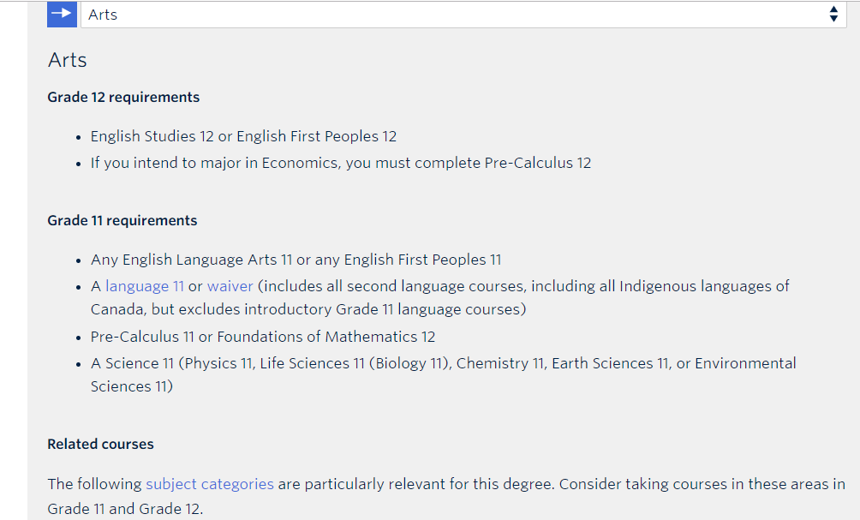Image resolution: width=860 pixels, height=520 pixels.
Task: Click the "Related courses" heading
Action: pyautogui.click(x=100, y=445)
